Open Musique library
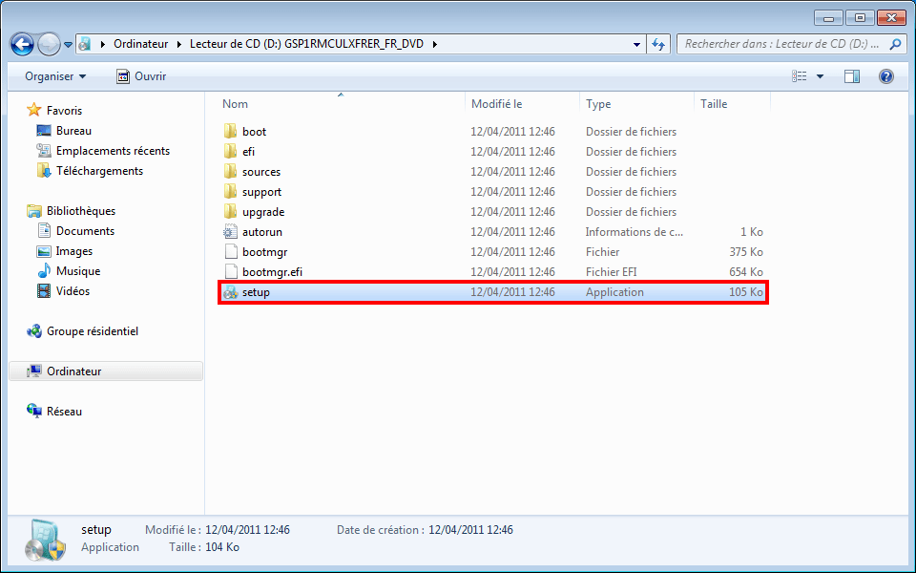The image size is (916, 573). pyautogui.click(x=78, y=271)
